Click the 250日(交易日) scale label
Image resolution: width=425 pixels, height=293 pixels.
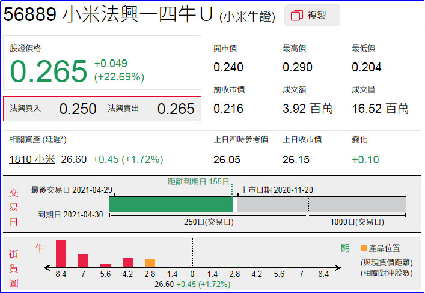click(x=209, y=222)
